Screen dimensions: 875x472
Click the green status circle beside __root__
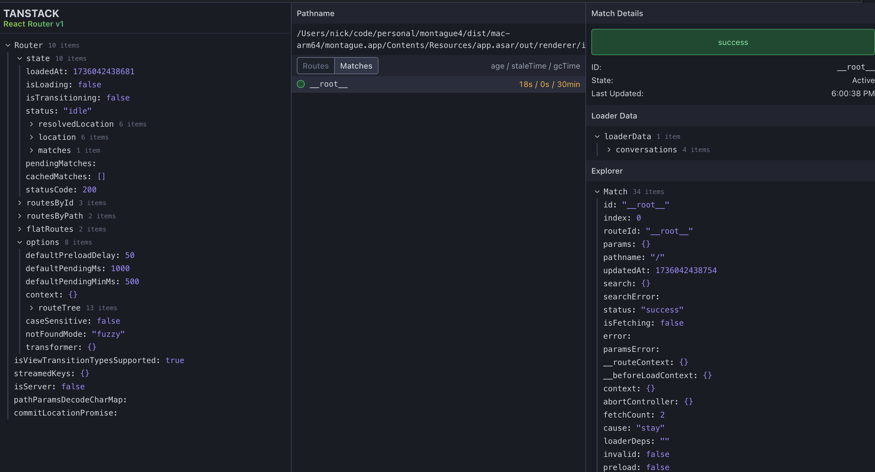301,84
